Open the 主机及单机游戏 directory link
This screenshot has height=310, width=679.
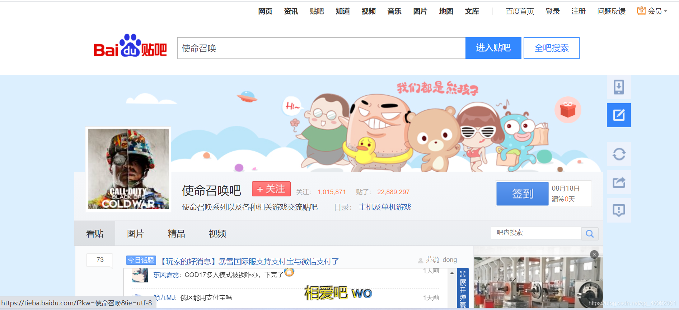click(x=385, y=207)
